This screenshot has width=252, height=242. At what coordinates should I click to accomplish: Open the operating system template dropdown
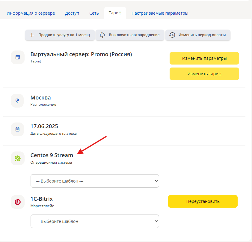95,181
